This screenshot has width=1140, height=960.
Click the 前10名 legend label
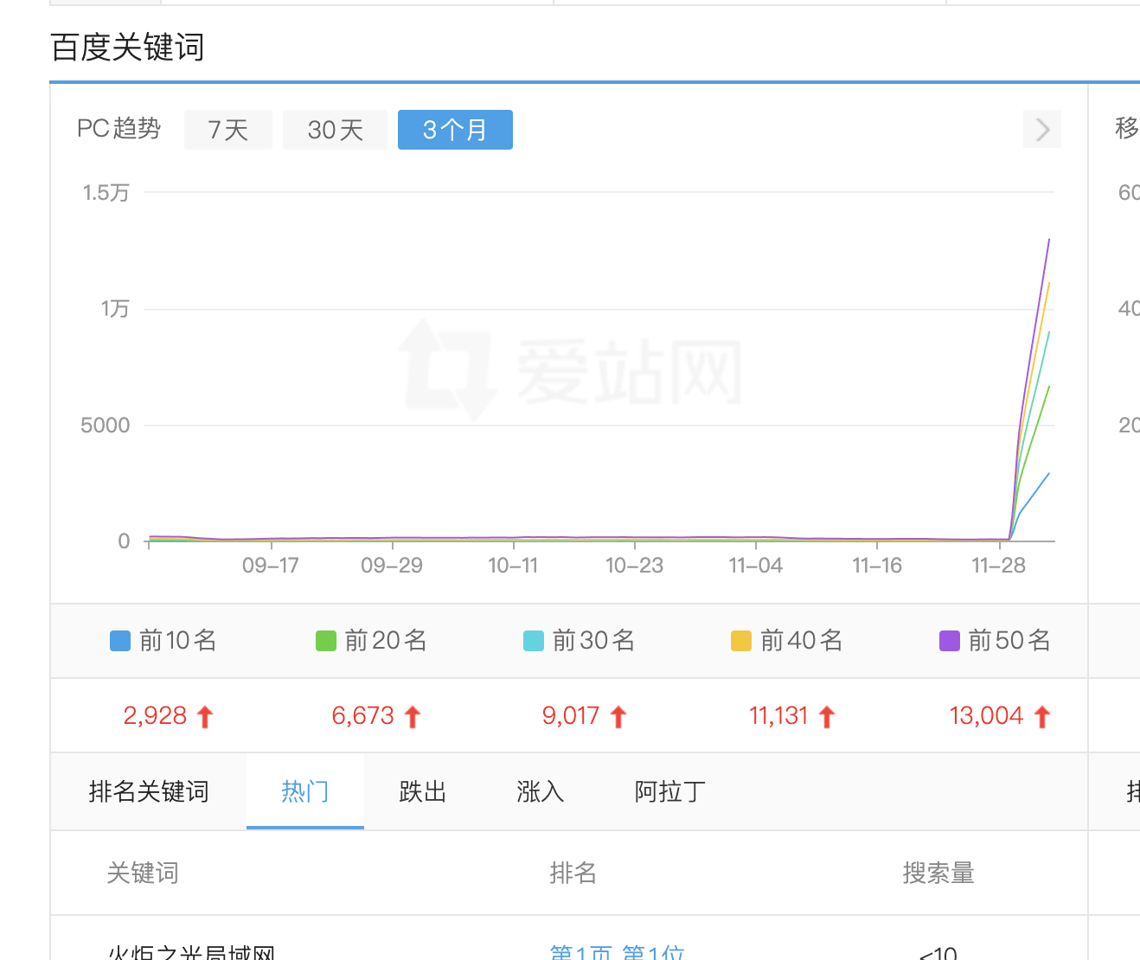[178, 641]
